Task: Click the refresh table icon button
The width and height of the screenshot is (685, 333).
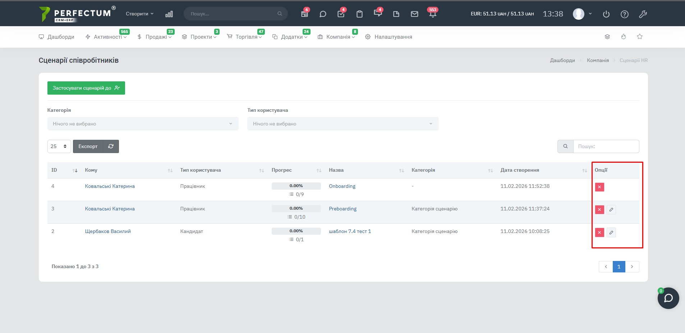Action: 111,146
